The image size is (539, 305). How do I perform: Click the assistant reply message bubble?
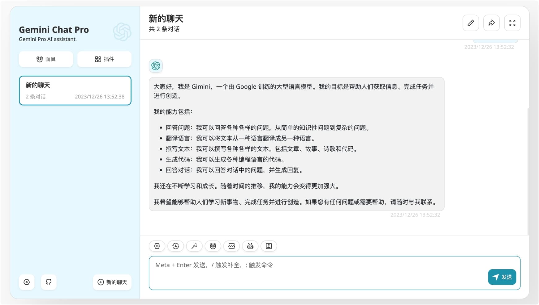pos(296,144)
